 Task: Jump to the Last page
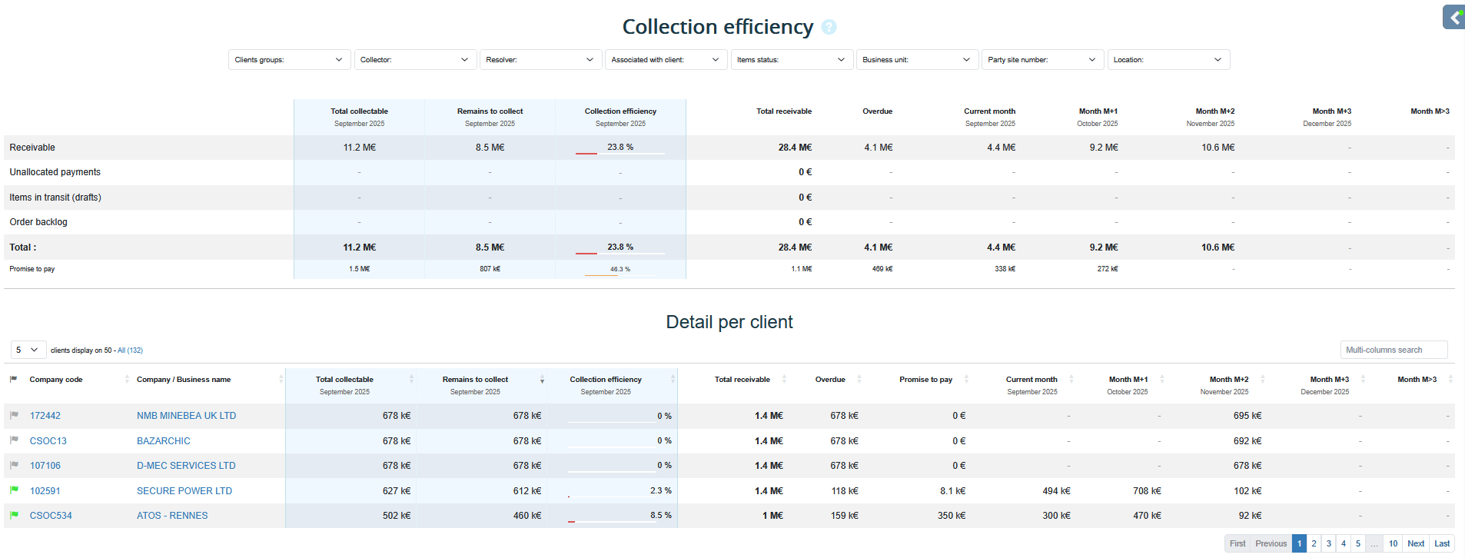click(1442, 543)
